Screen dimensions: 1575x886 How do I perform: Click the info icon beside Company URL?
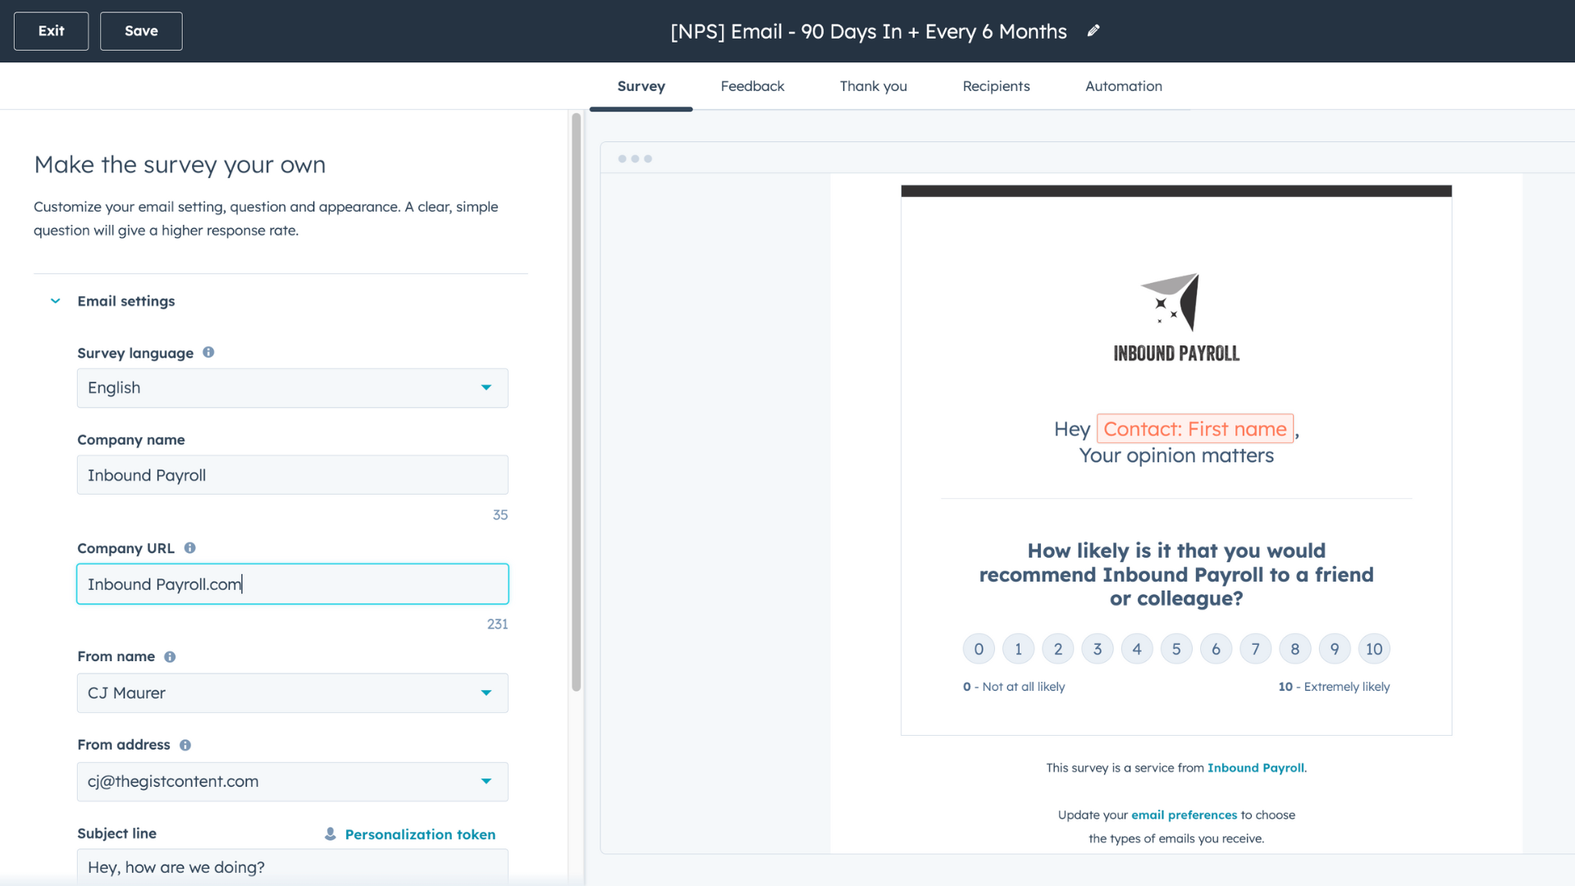pos(189,547)
